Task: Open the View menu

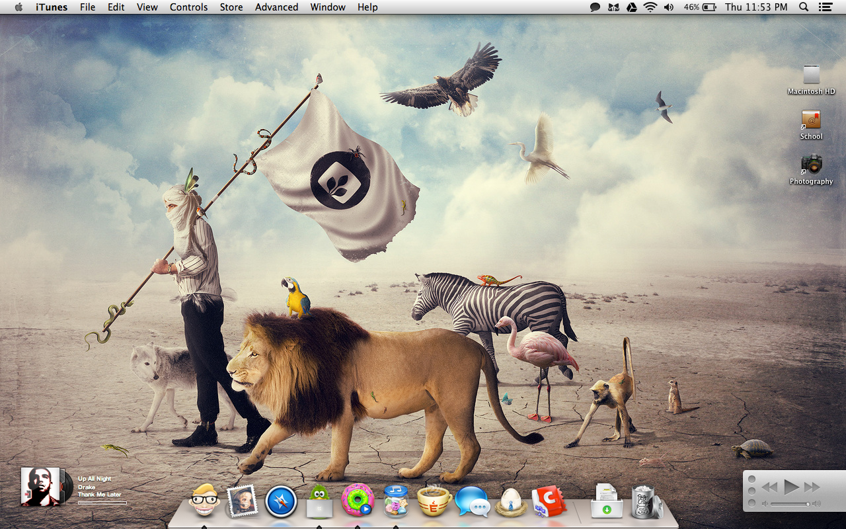Action: point(147,7)
